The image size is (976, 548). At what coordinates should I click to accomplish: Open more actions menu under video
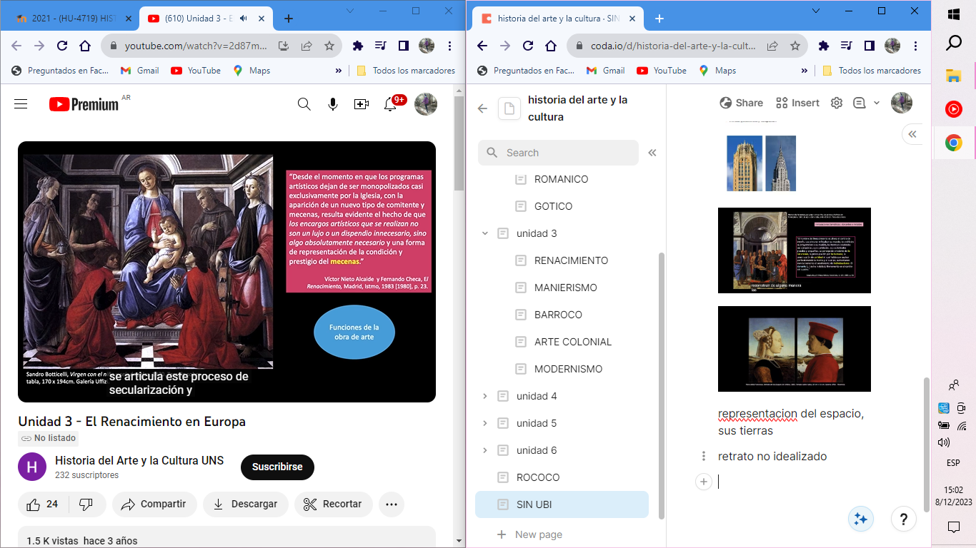coord(392,504)
